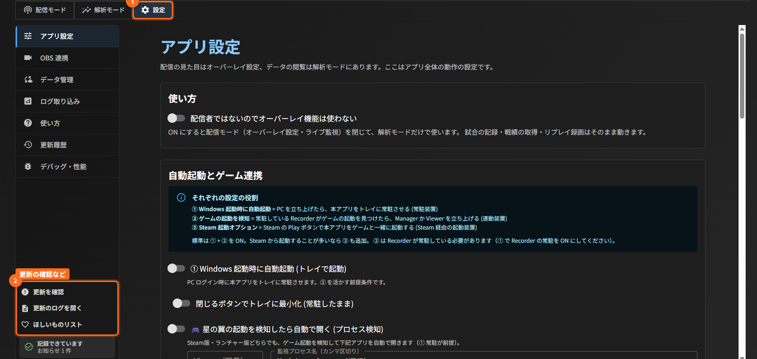Click the heart icon beside ほしいものリスト
The height and width of the screenshot is (359, 757).
[25, 325]
